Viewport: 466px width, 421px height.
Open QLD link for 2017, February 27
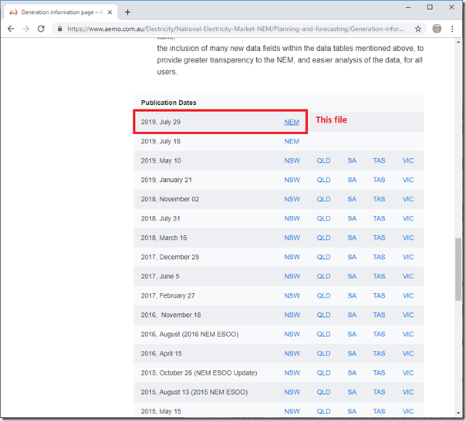[323, 296]
